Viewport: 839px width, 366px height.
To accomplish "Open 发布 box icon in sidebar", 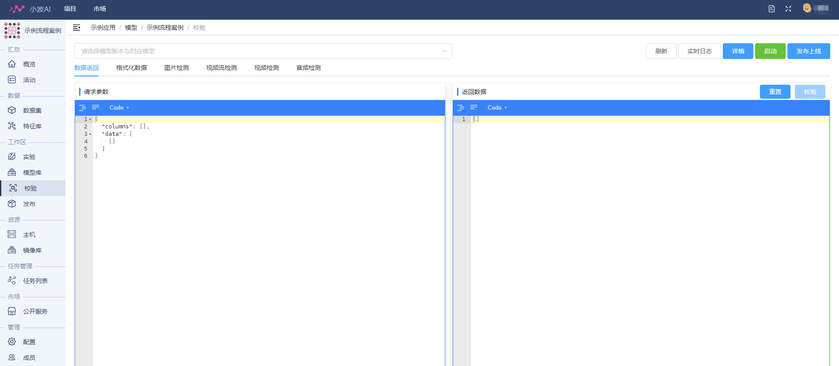I will tap(12, 204).
